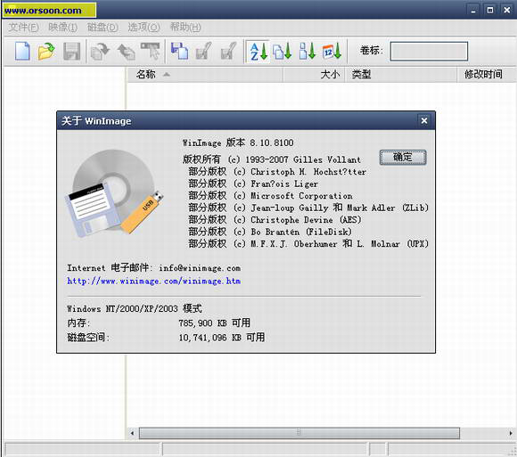The image size is (517, 457).
Task: Click the 确定 button in About dialog
Action: [x=403, y=157]
